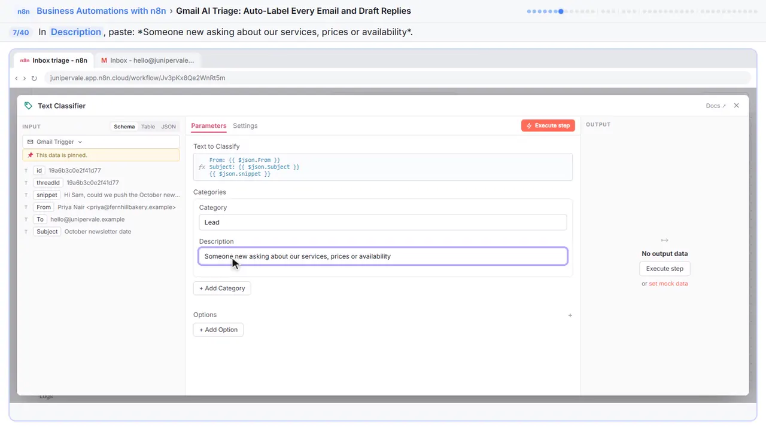Switch input view to Schema
Image resolution: width=766 pixels, height=430 pixels.
point(124,127)
